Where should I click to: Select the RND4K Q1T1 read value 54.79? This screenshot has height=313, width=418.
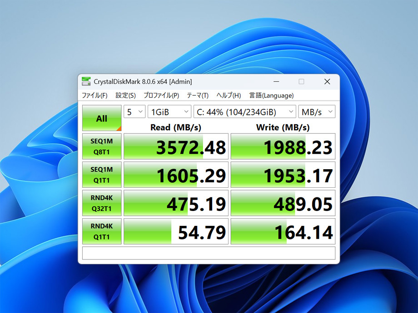tap(176, 231)
